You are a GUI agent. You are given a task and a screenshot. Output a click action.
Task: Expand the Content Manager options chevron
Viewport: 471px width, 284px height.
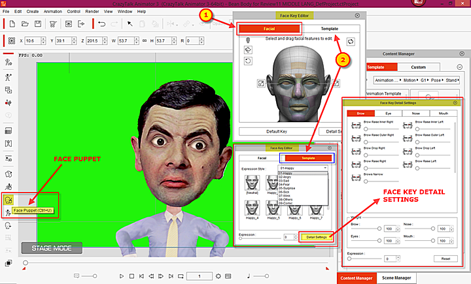click(460, 67)
